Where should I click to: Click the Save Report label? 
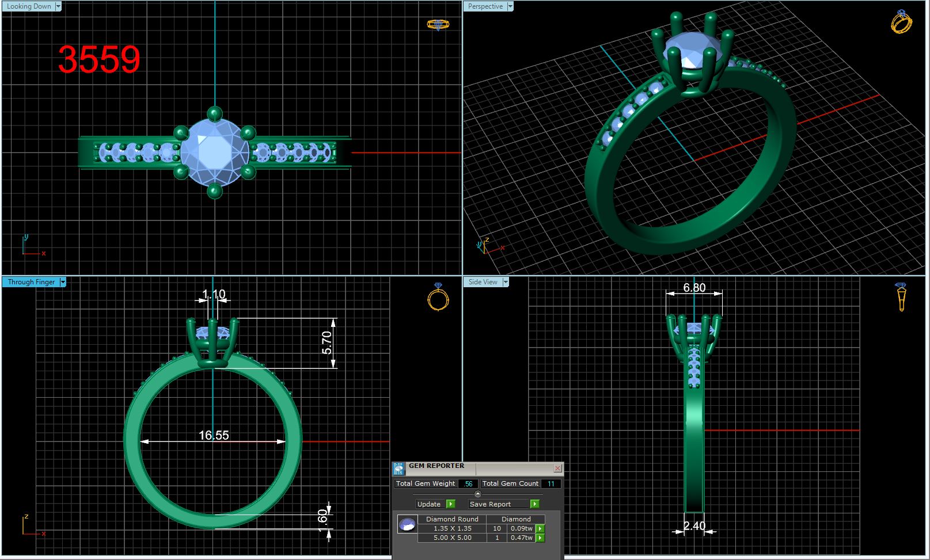(490, 504)
